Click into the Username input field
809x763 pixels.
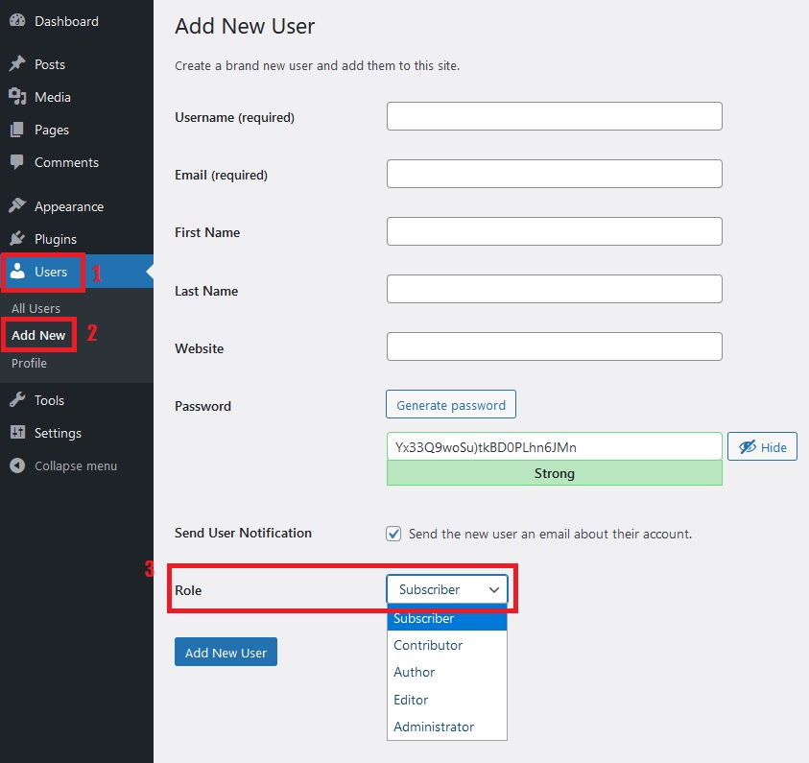pyautogui.click(x=554, y=117)
